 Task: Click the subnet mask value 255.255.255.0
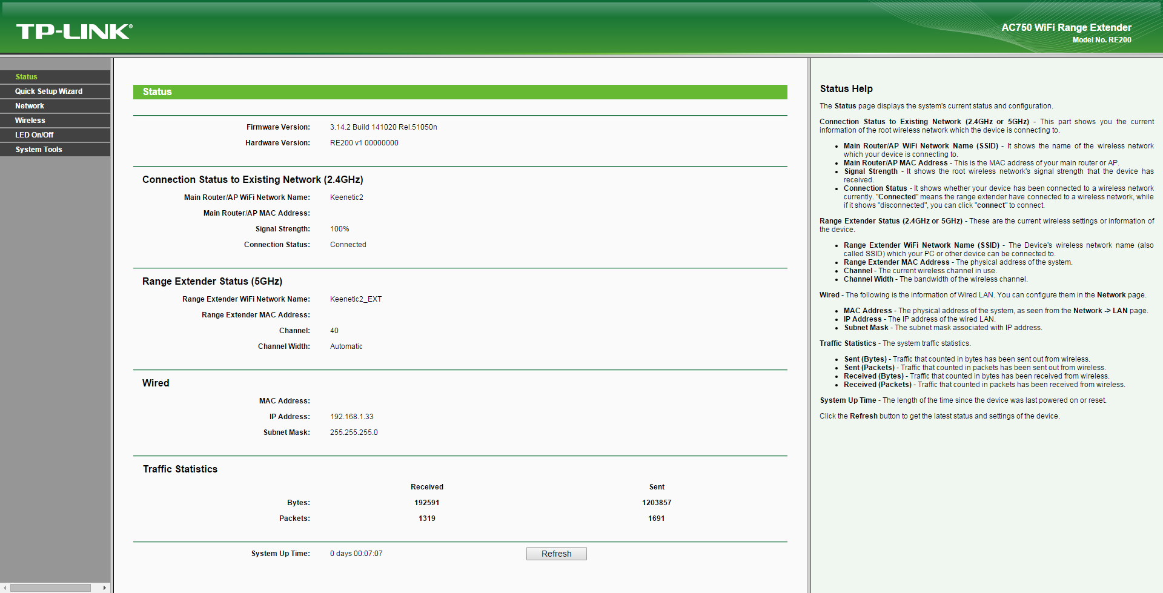354,432
